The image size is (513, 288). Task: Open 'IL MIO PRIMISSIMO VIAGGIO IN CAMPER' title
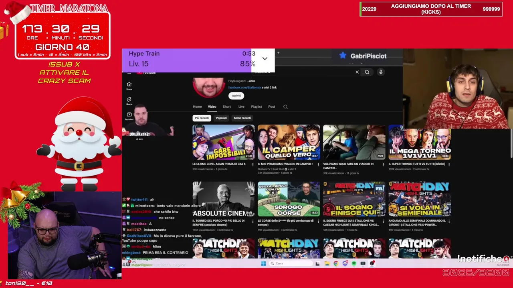tap(285, 164)
